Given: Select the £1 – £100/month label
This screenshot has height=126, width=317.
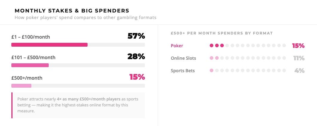Looking at the screenshot, I should (x=30, y=37).
